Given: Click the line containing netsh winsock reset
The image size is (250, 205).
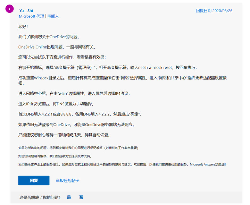Looking at the screenshot, I should pyautogui.click(x=108, y=68).
